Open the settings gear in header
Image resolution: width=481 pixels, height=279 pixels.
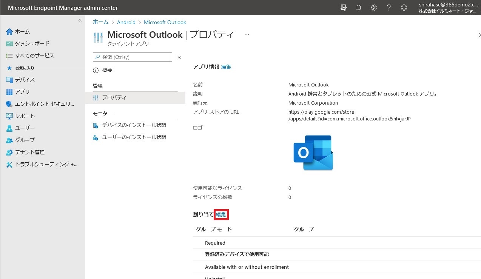pos(374,8)
